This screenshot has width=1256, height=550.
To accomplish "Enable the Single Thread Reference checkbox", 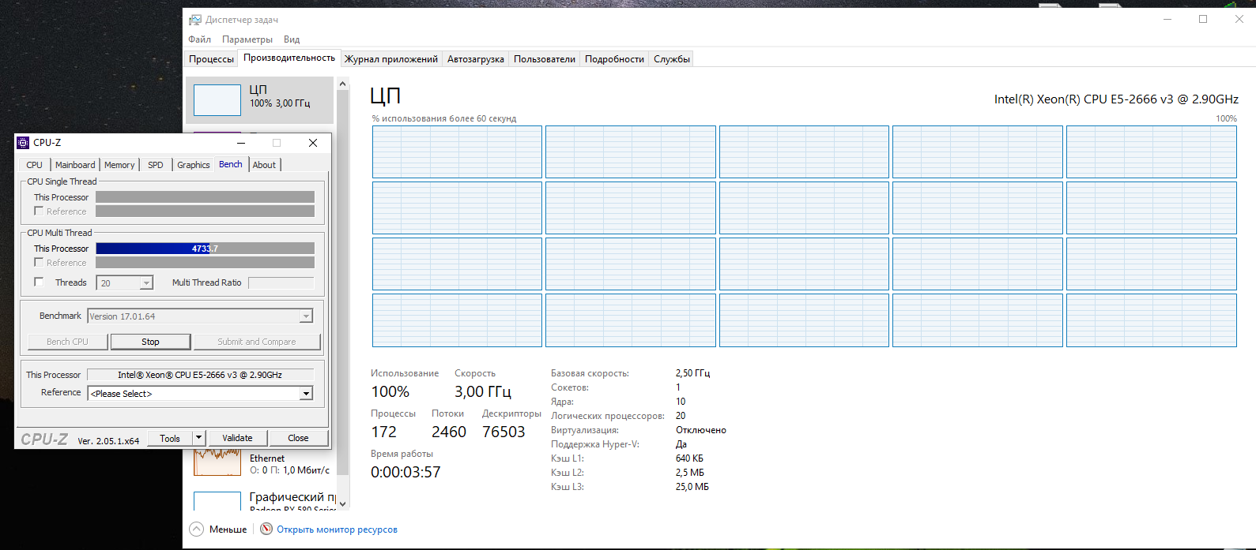I will point(39,211).
